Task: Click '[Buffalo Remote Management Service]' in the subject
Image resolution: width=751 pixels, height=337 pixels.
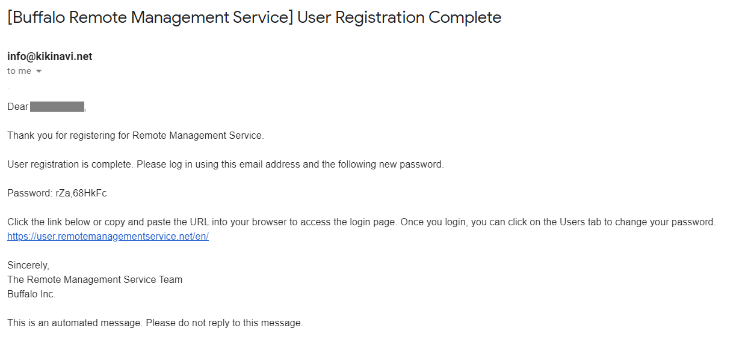Action: [x=150, y=17]
